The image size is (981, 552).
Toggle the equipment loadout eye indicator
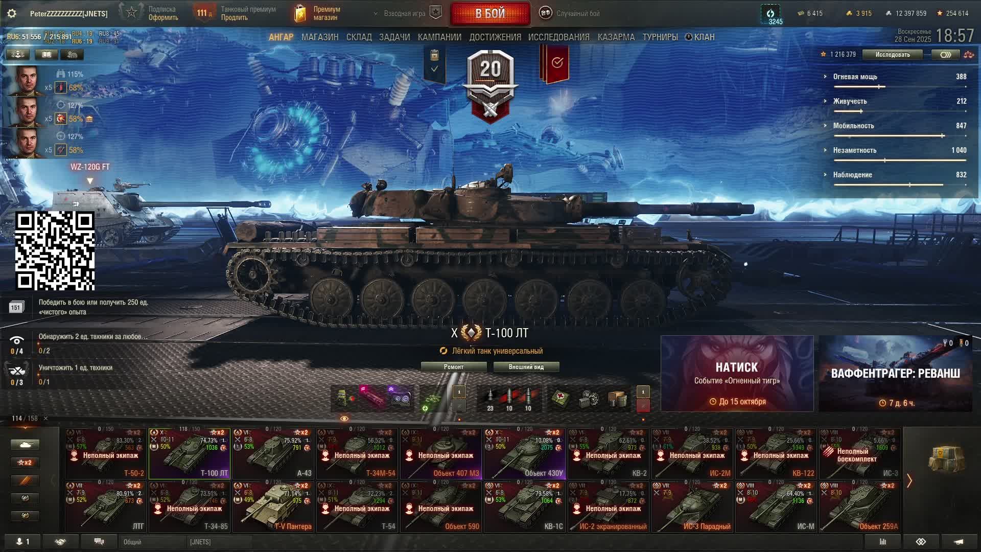coord(344,419)
